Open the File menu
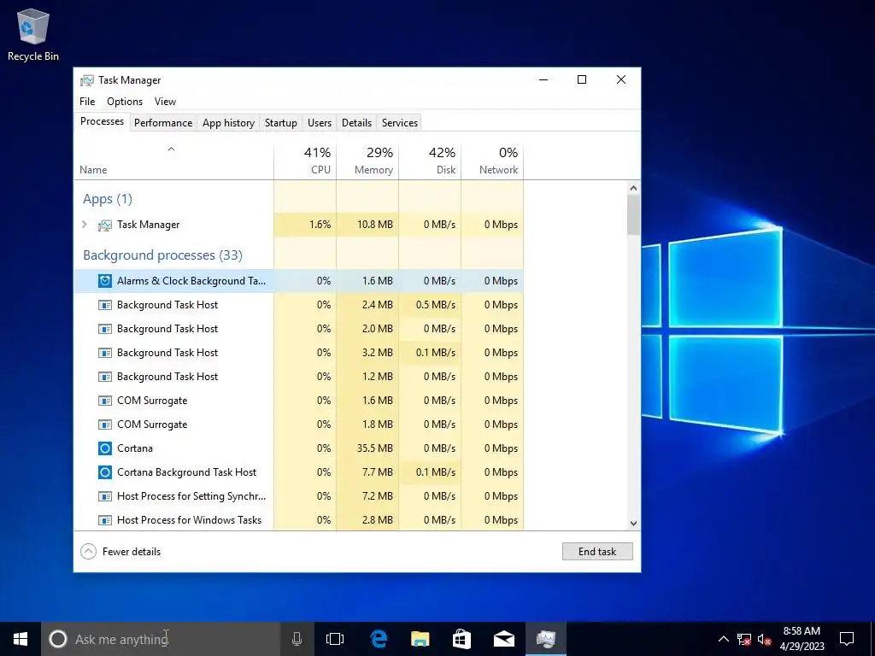The image size is (875, 656). coord(87,102)
